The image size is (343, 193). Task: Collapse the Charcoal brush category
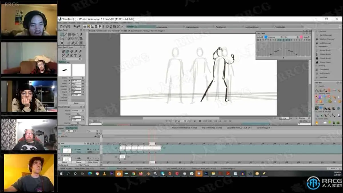coord(317,31)
